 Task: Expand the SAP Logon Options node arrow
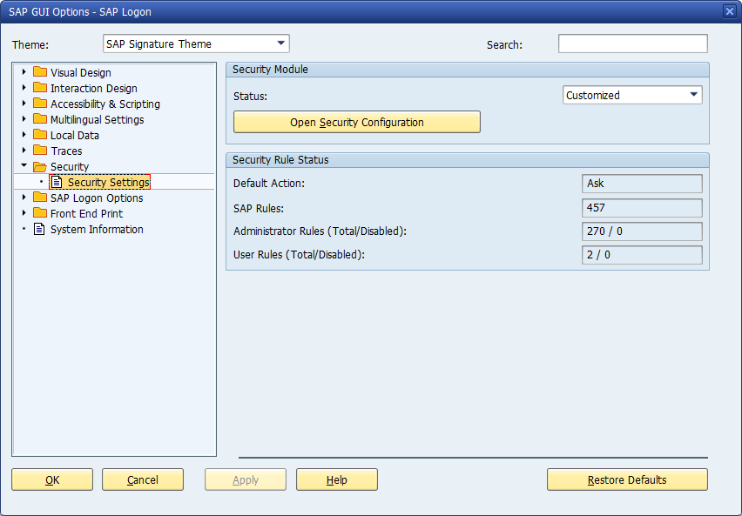pos(24,198)
